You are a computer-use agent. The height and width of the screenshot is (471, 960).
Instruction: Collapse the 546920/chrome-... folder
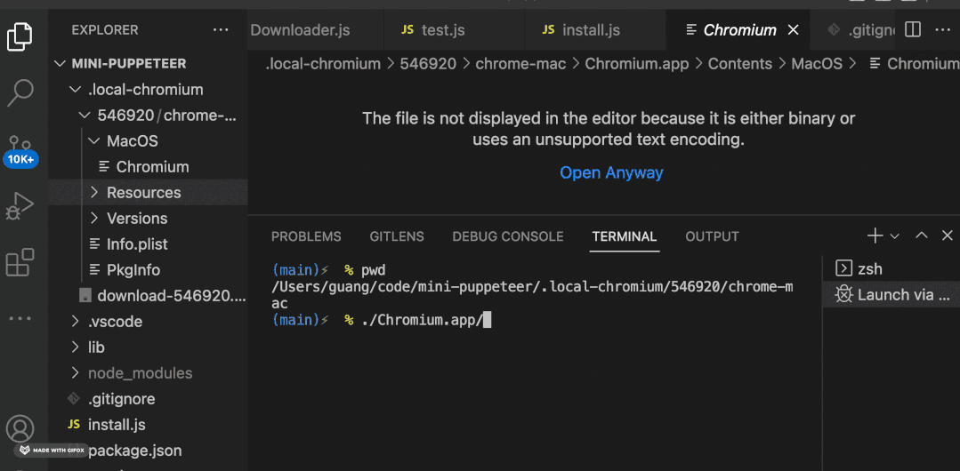(x=149, y=116)
